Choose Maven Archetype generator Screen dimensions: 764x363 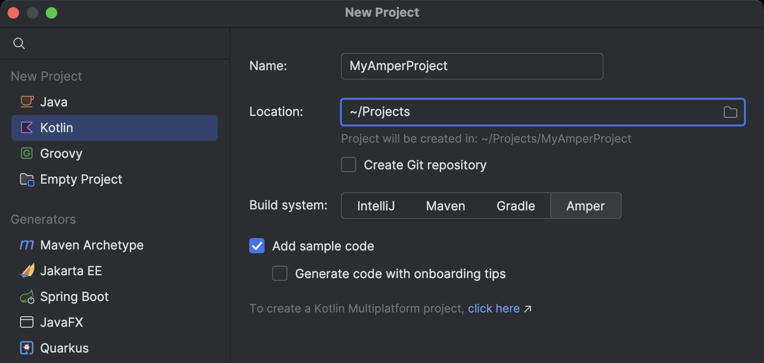[115, 245]
